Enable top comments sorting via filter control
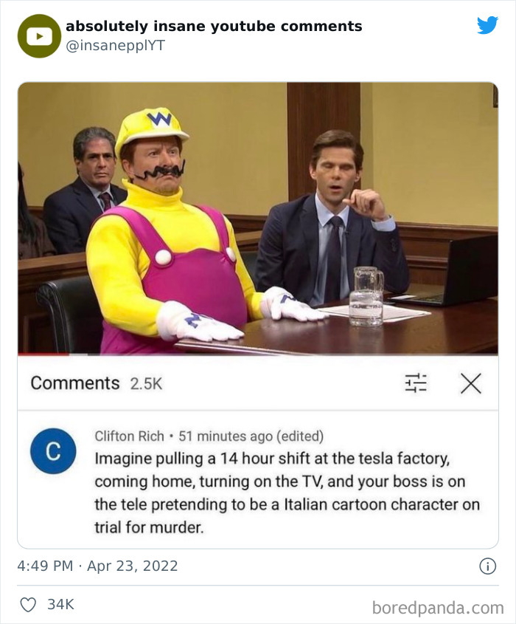Screen dimensions: 516x624 [416, 383]
